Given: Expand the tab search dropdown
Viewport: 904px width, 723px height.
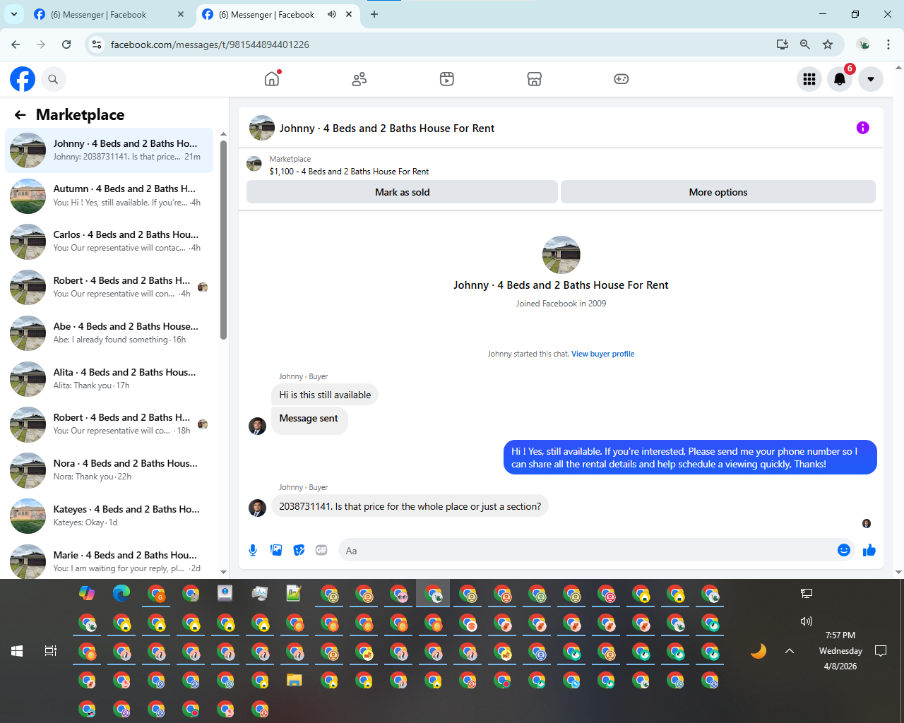Looking at the screenshot, I should pos(14,15).
